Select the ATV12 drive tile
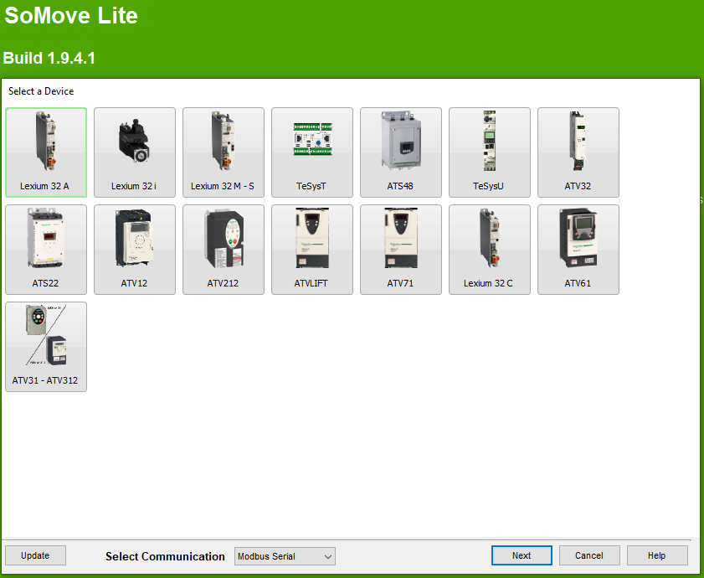This screenshot has height=578, width=704. point(135,250)
